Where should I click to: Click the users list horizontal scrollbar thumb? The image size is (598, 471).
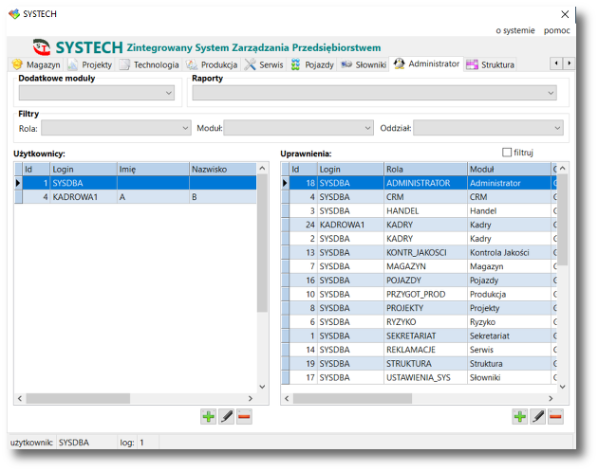point(78,398)
